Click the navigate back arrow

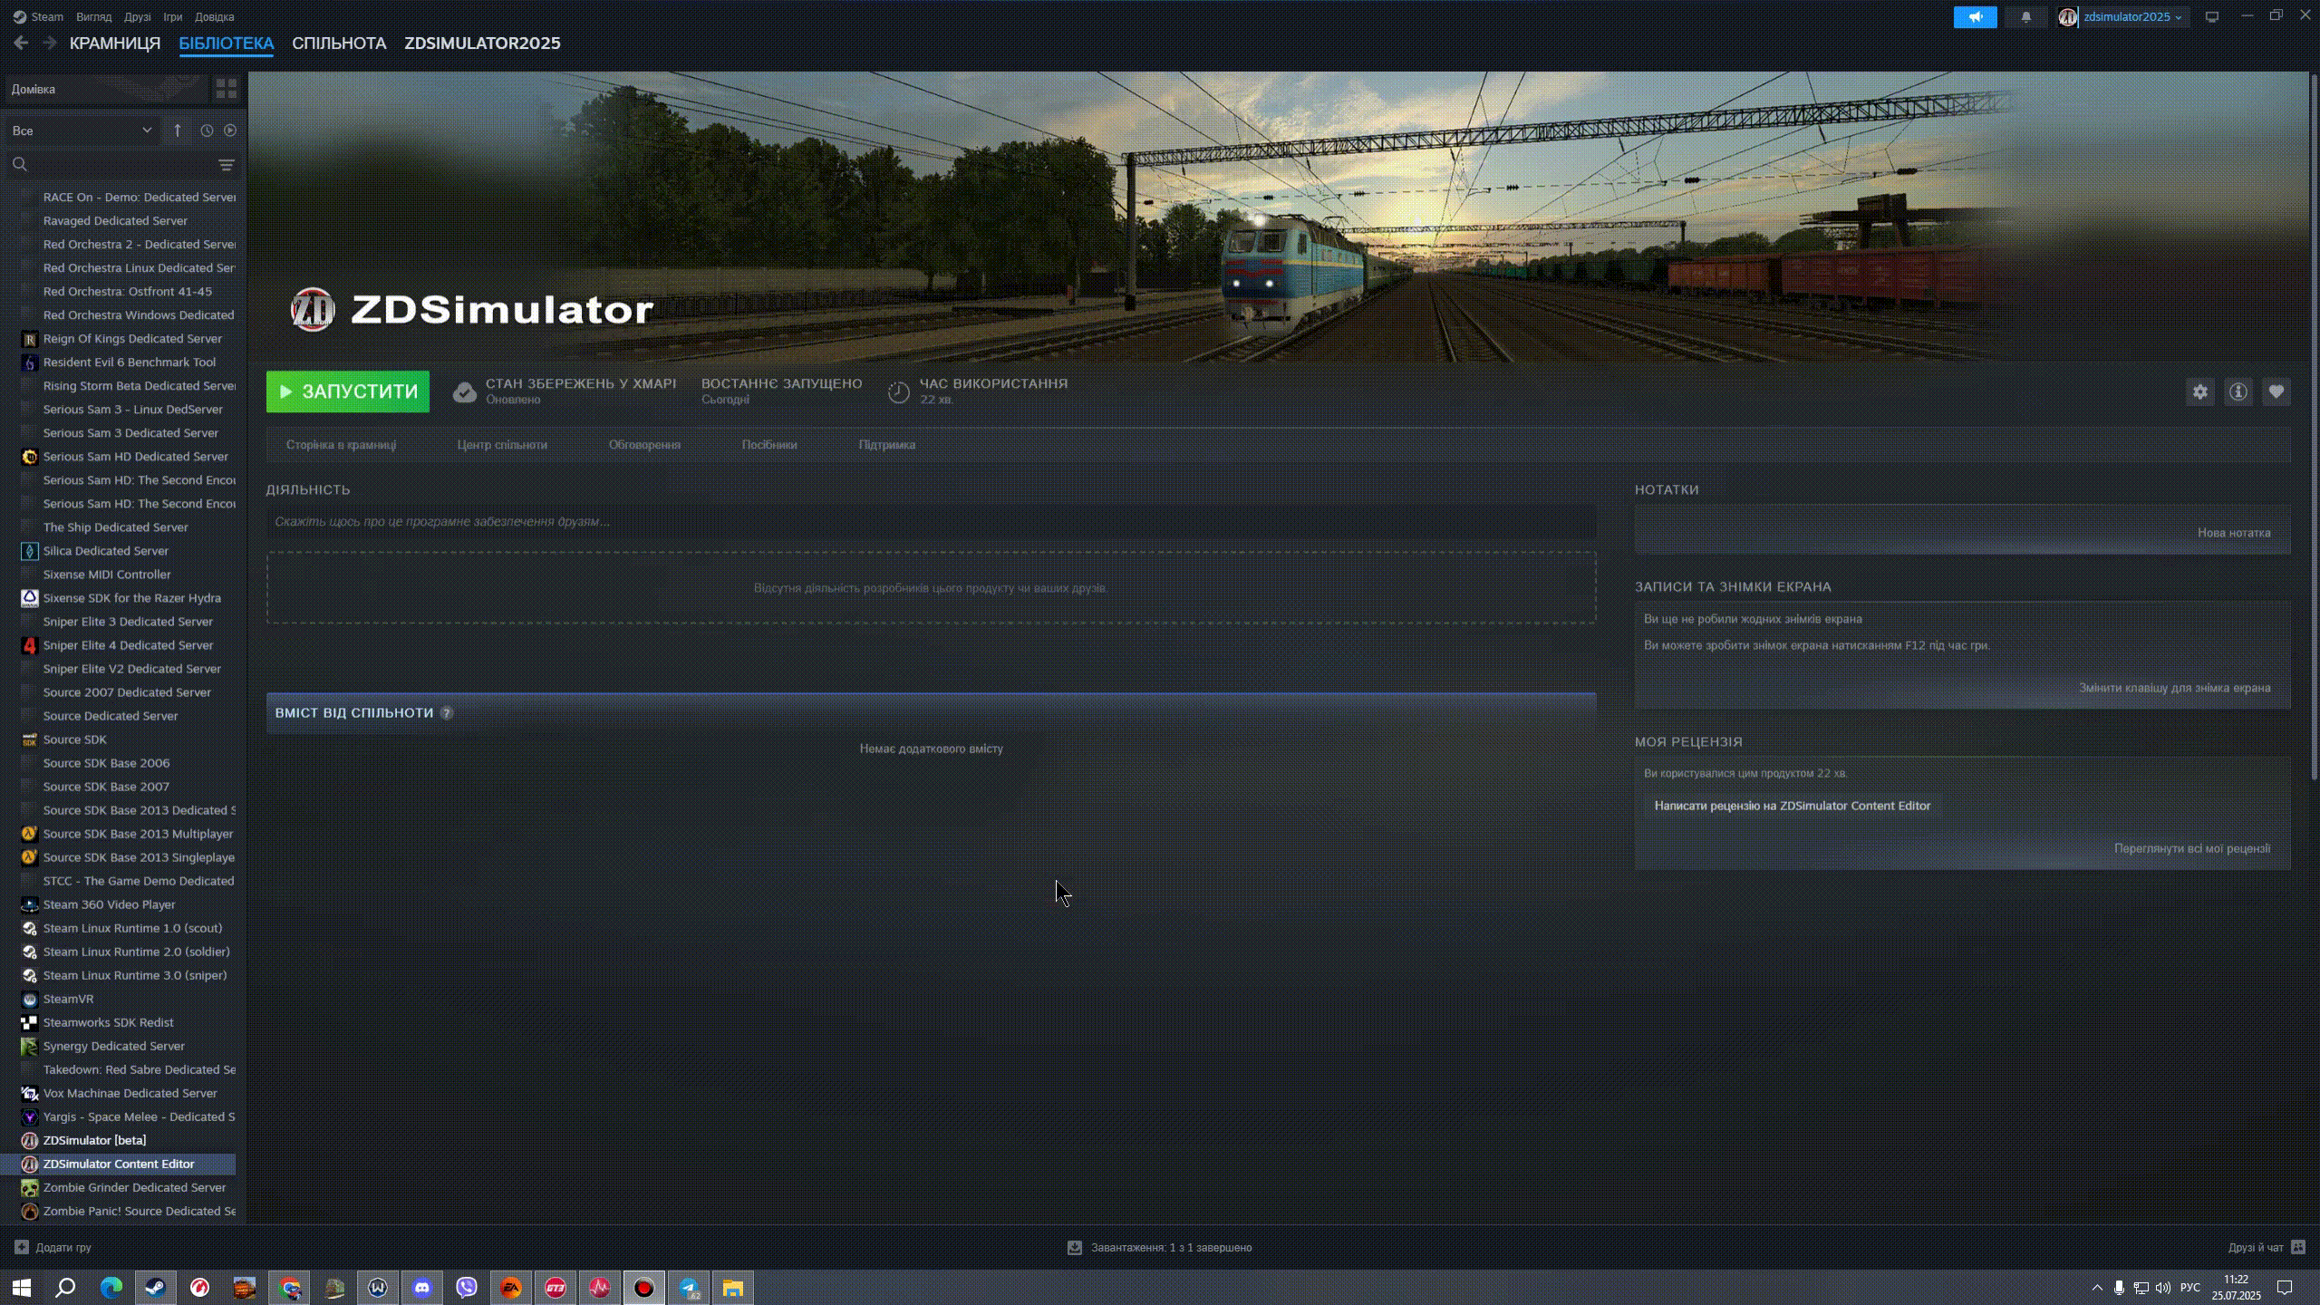21,43
